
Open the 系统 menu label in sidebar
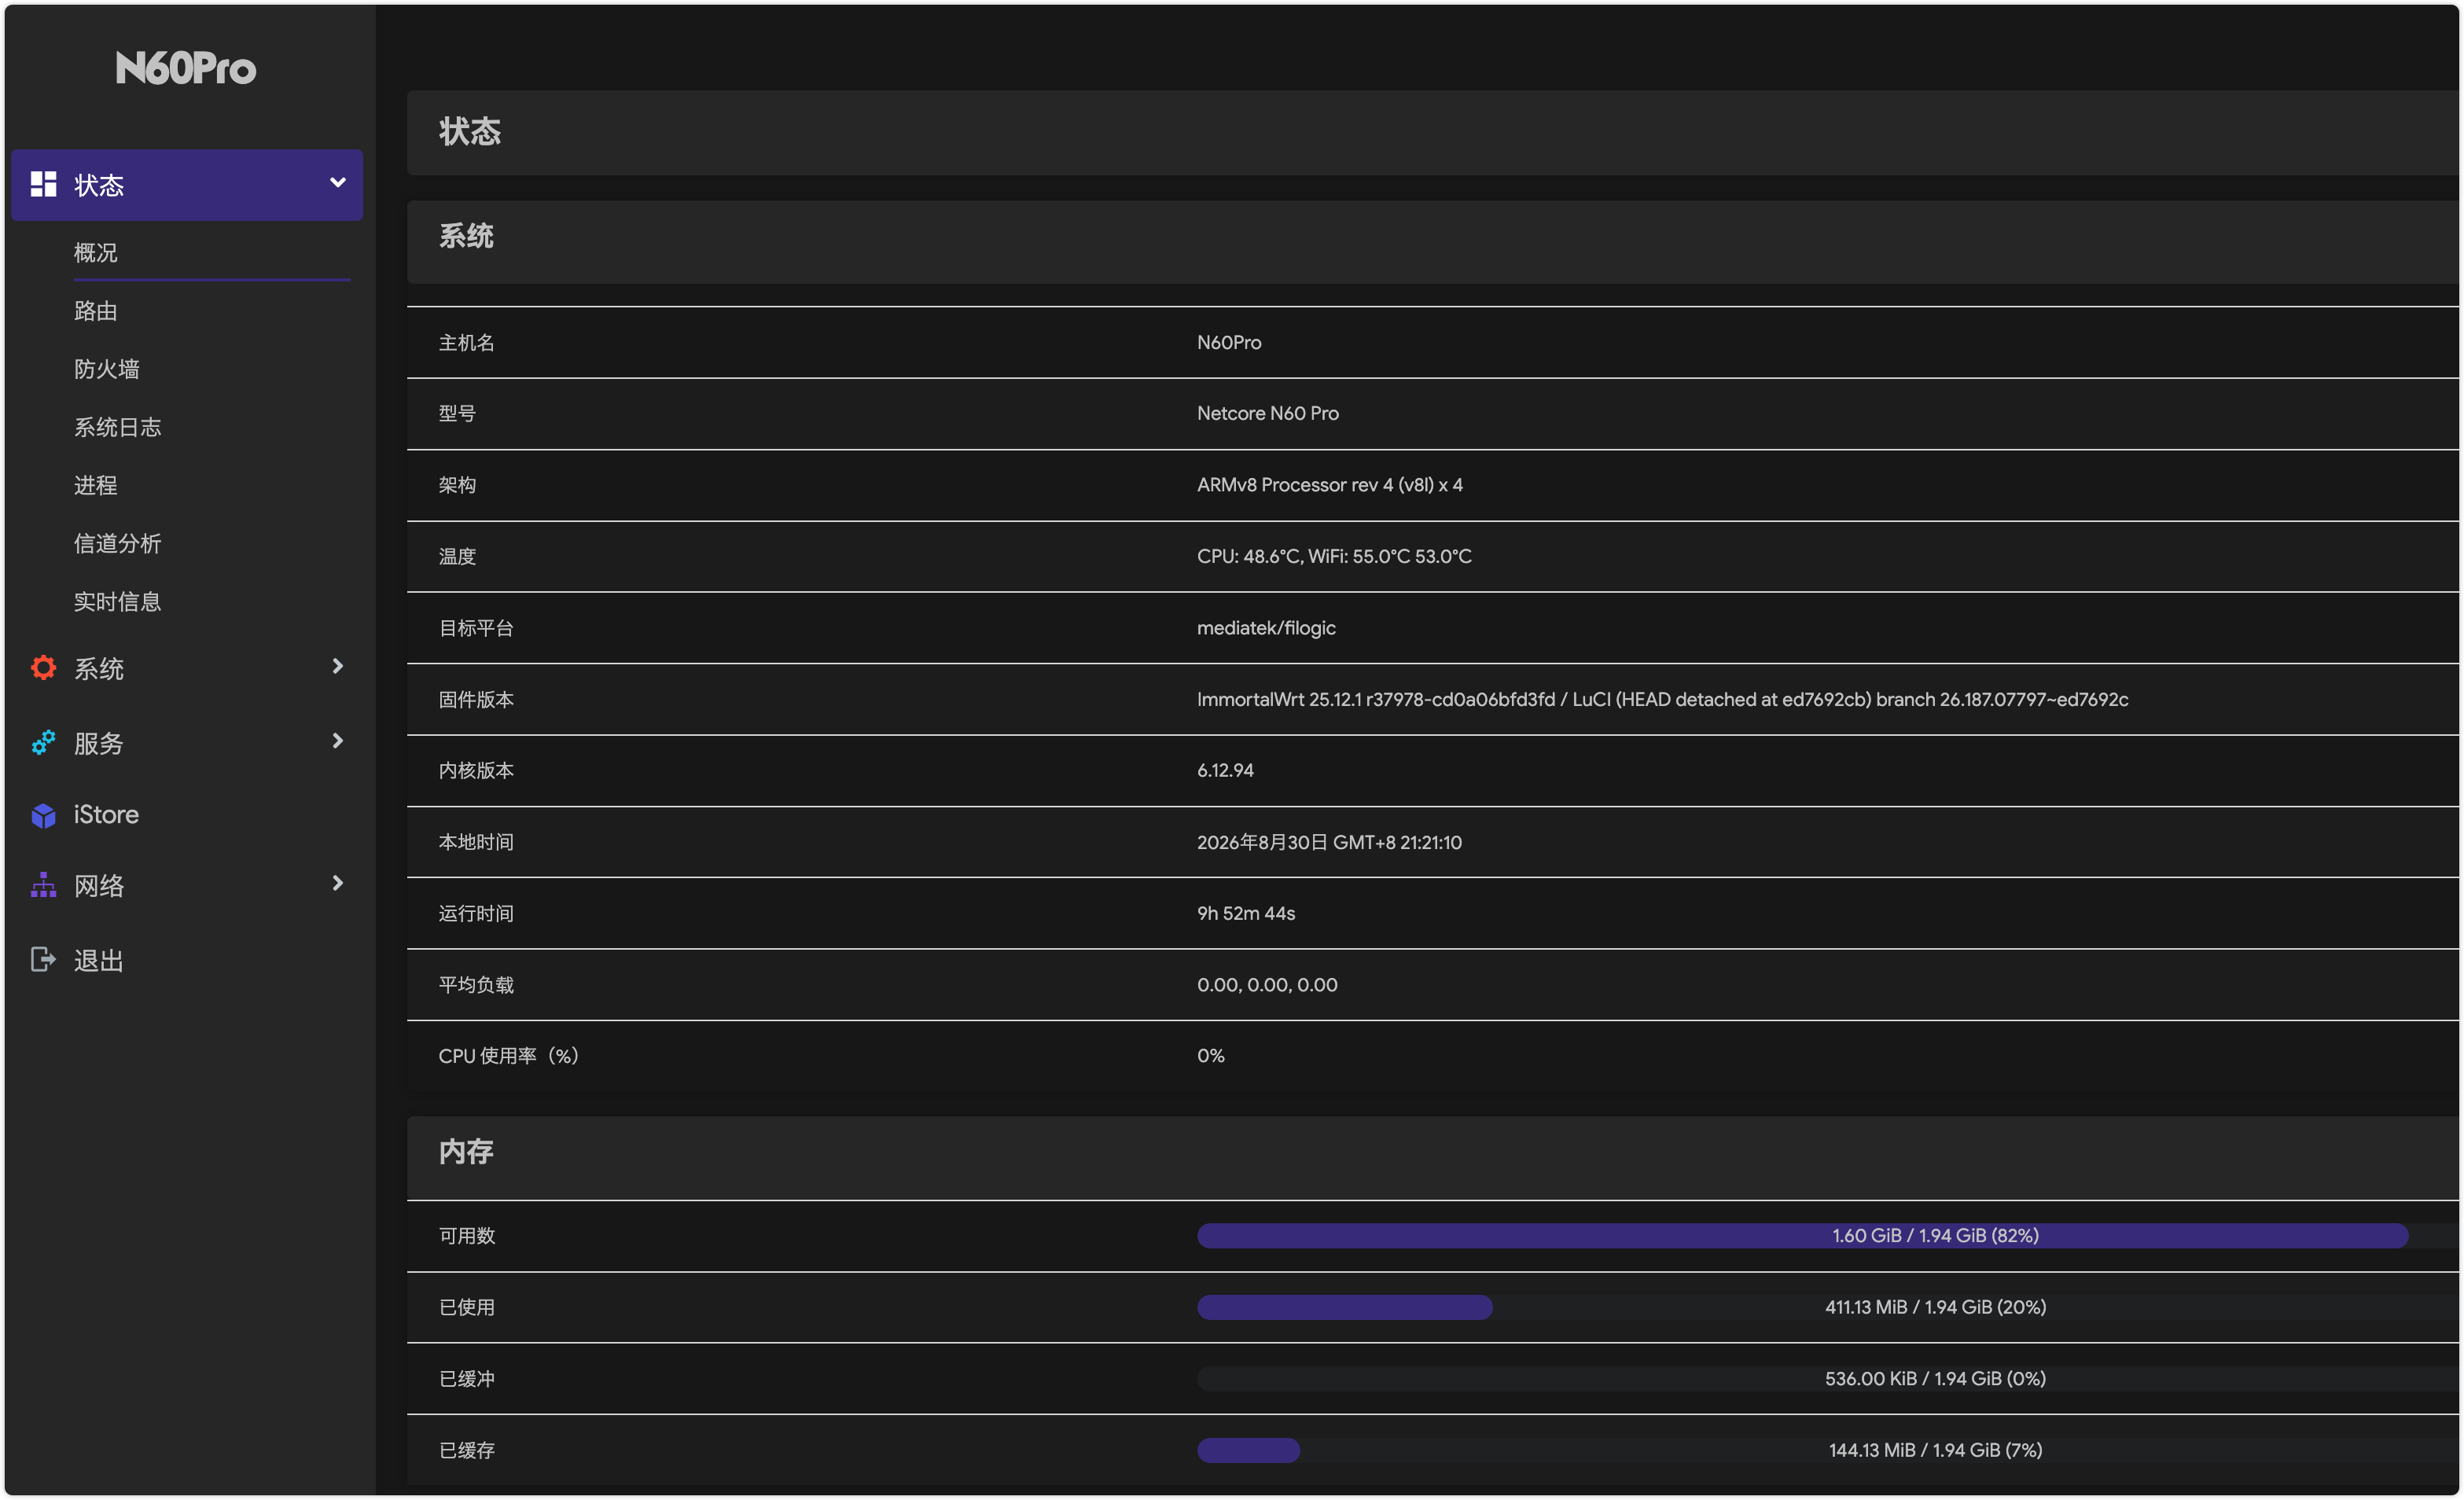pos(99,668)
